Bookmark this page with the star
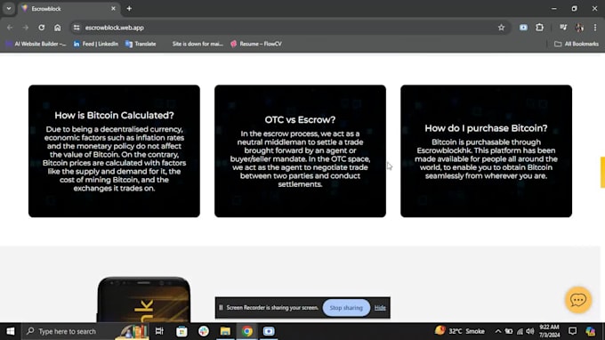Image resolution: width=605 pixels, height=340 pixels. point(501,28)
